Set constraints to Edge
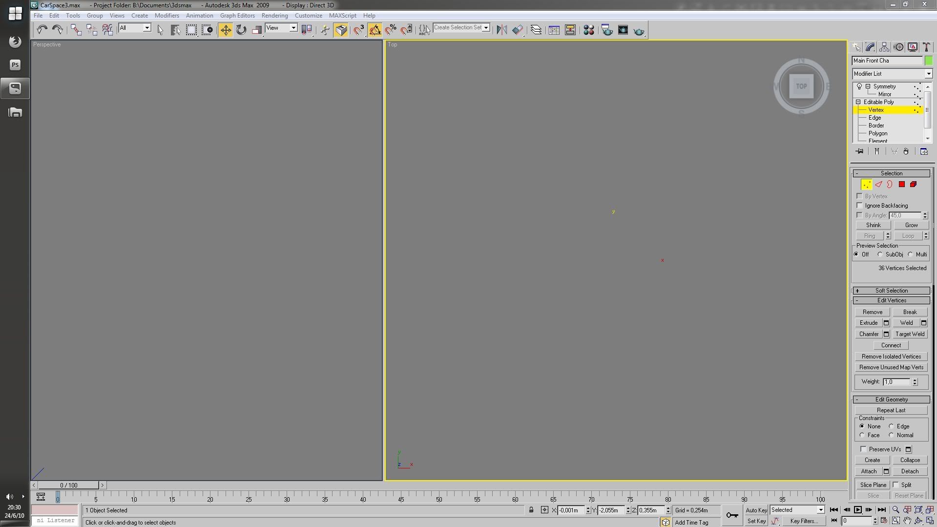937x527 pixels. pos(891,426)
